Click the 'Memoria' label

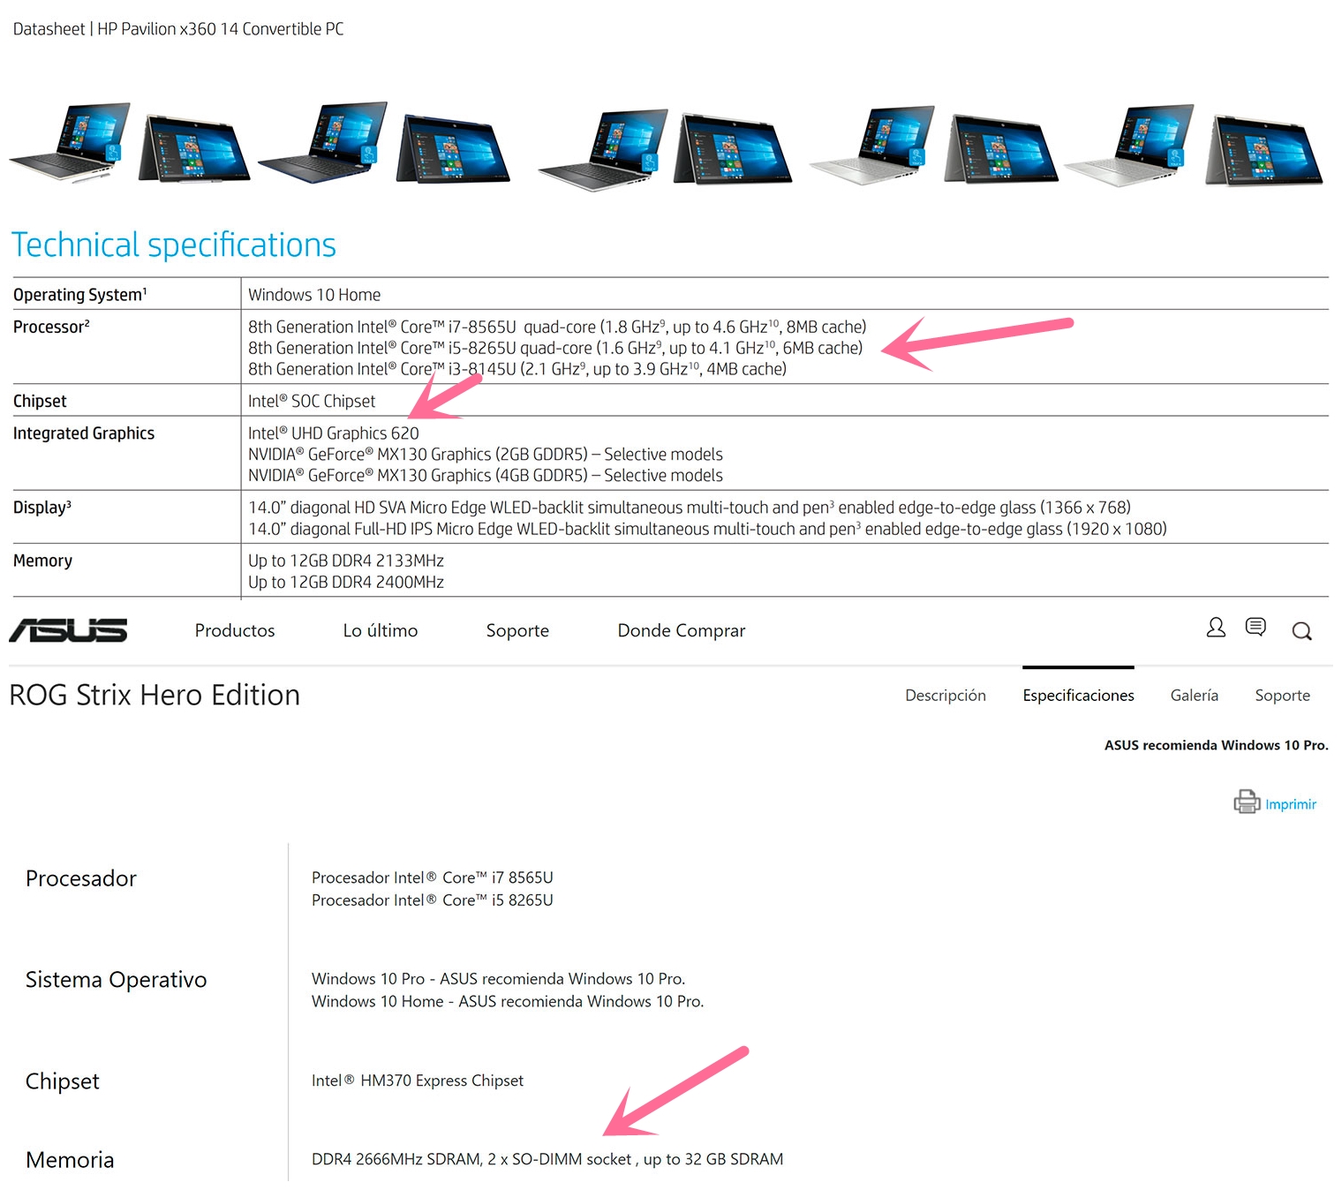[x=70, y=1160]
